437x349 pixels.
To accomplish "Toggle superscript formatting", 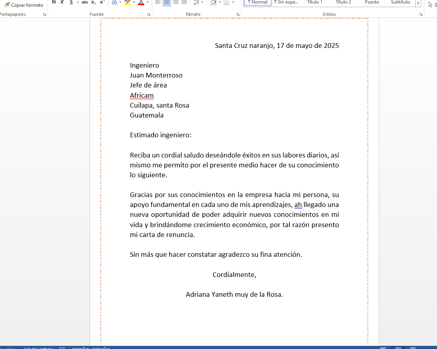I will tap(102, 2).
